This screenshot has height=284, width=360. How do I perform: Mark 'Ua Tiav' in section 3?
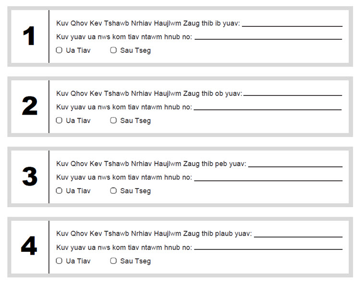[x=59, y=190]
